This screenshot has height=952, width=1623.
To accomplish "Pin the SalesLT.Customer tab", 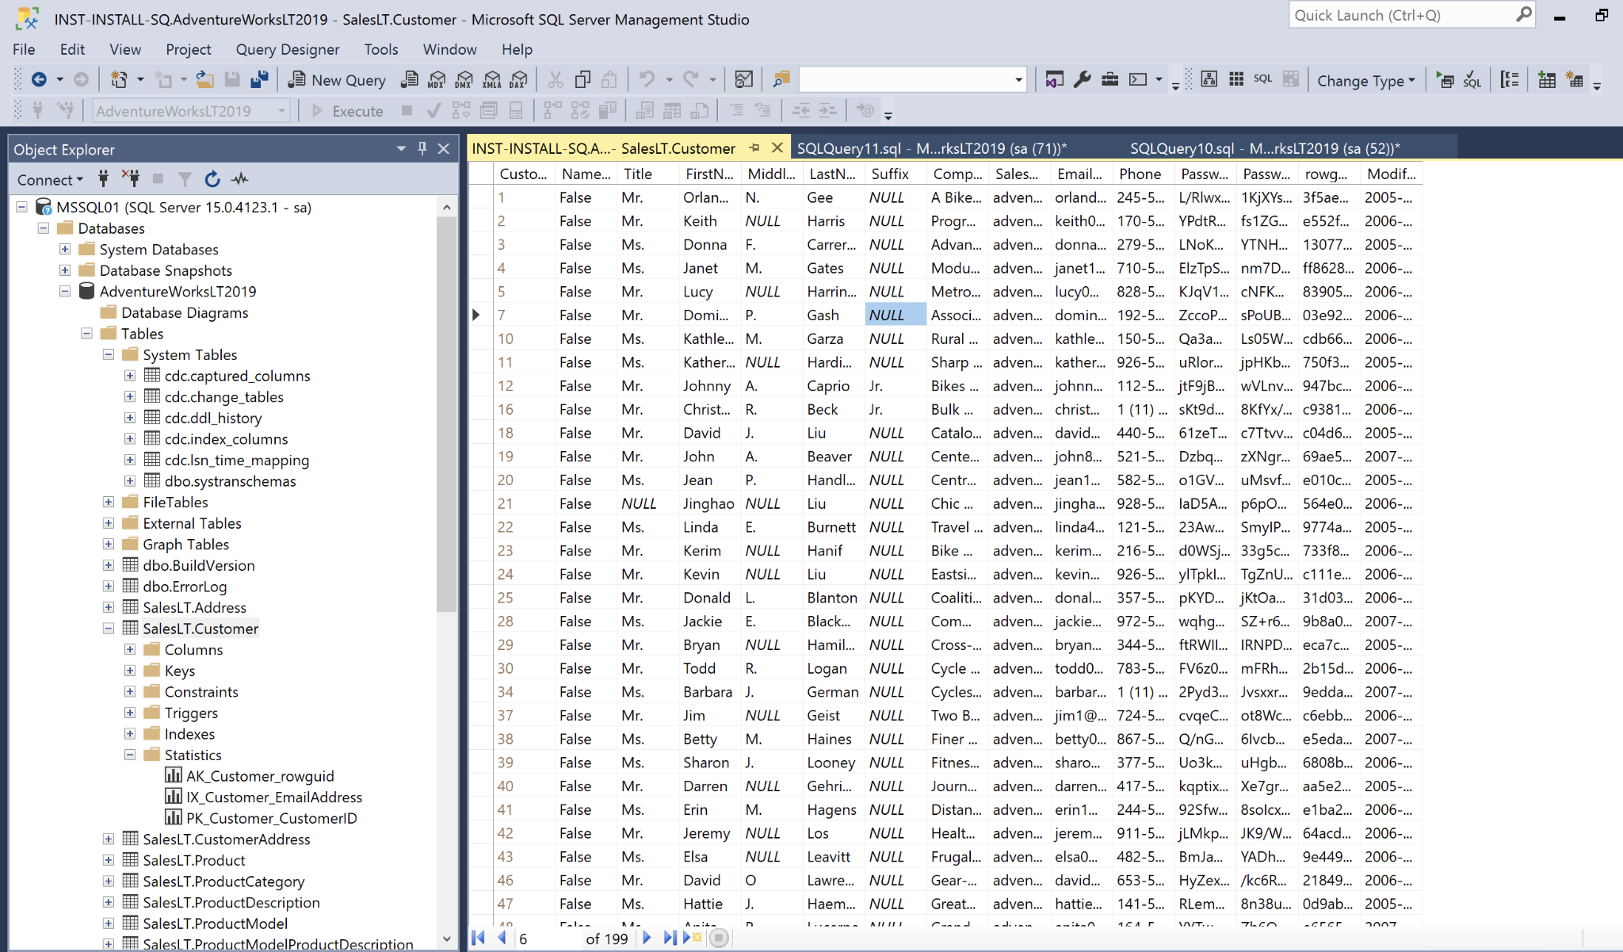I will [x=754, y=147].
